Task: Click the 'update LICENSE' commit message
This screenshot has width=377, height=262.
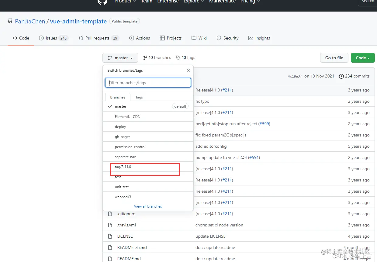Action: pos(210,236)
